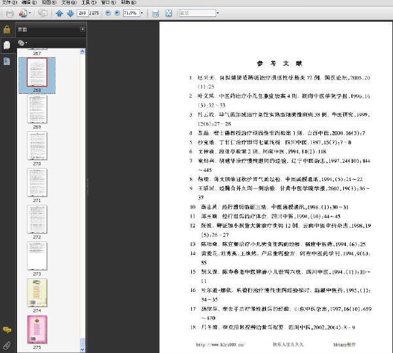Select page 272 thumbnail

pyautogui.click(x=37, y=219)
